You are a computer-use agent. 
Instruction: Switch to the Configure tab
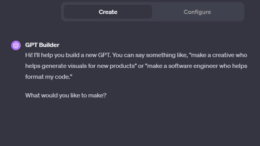pyautogui.click(x=197, y=12)
